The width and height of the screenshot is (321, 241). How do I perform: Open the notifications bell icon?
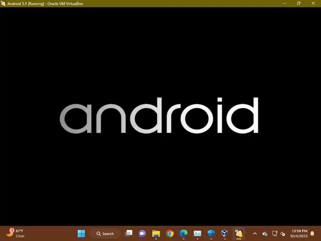312,233
